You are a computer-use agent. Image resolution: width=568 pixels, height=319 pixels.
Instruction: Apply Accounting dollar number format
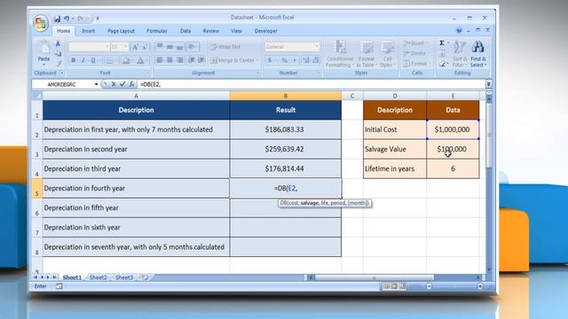pos(270,60)
